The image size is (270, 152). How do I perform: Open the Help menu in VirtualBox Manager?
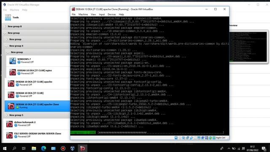(x=24, y=10)
